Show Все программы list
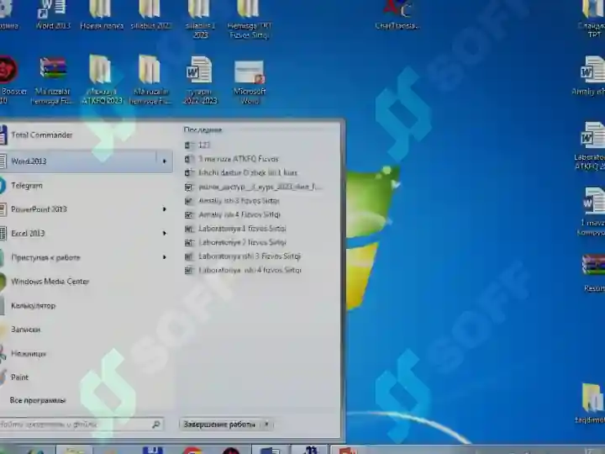The height and width of the screenshot is (454, 605). point(38,400)
